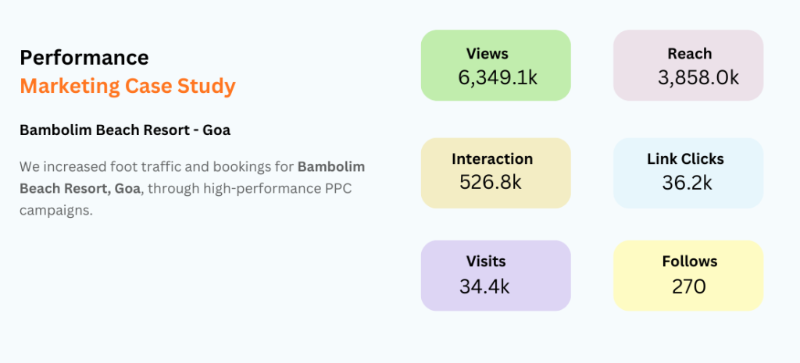
Task: Select the Views label in green card
Action: [x=487, y=54]
